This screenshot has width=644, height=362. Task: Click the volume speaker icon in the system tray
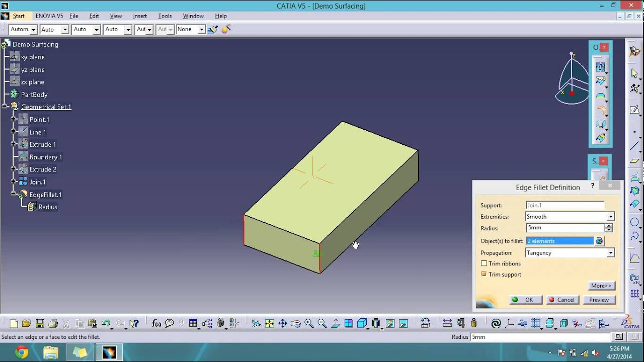coord(596,353)
